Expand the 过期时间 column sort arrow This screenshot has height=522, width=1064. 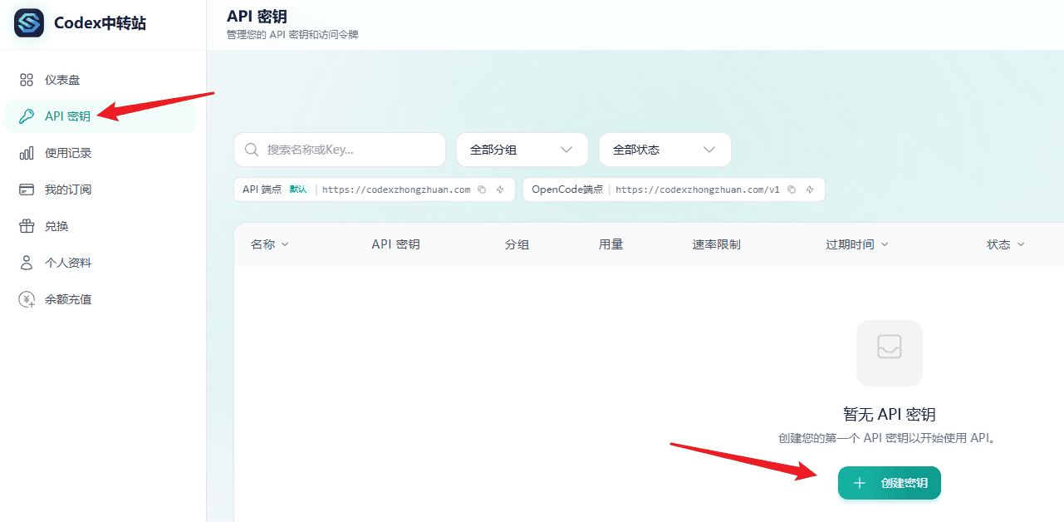pyautogui.click(x=885, y=244)
